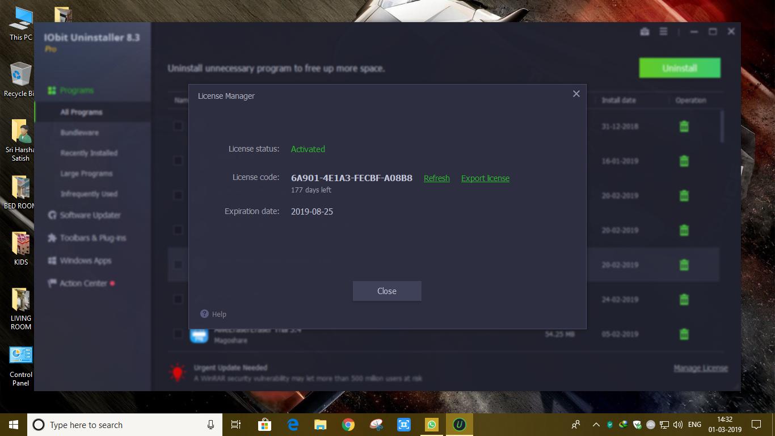Tick the checkbox for the 24-02-2019 row
This screenshot has width=775, height=436.
178,299
